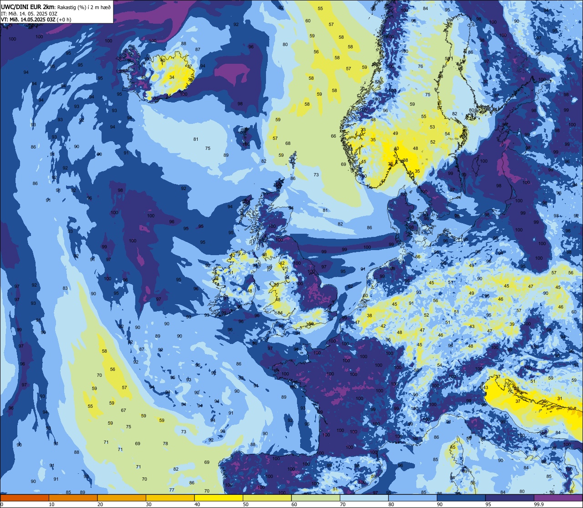Click the 20–30 legend color swatch
This screenshot has height=508, width=583.
(x=122, y=498)
